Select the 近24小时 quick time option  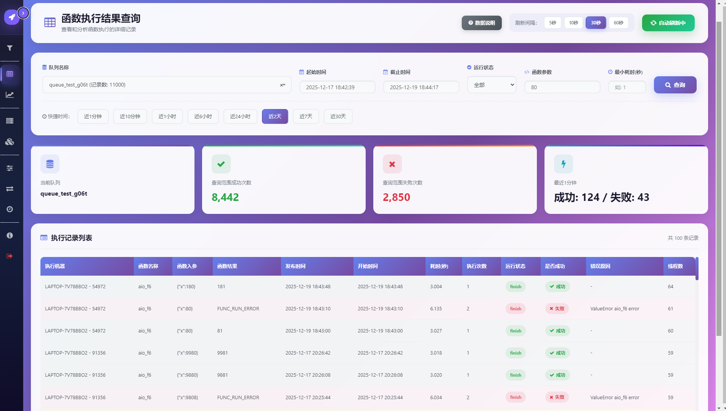[x=240, y=116]
